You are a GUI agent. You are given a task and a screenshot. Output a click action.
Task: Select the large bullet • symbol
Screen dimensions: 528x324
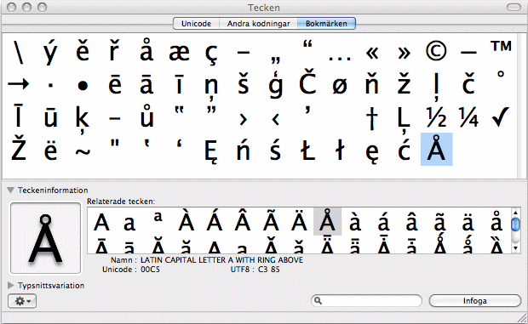[x=83, y=86]
